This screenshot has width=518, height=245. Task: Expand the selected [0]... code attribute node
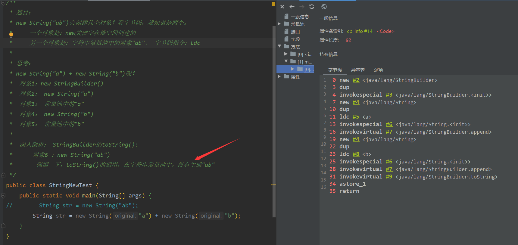tap(292, 69)
